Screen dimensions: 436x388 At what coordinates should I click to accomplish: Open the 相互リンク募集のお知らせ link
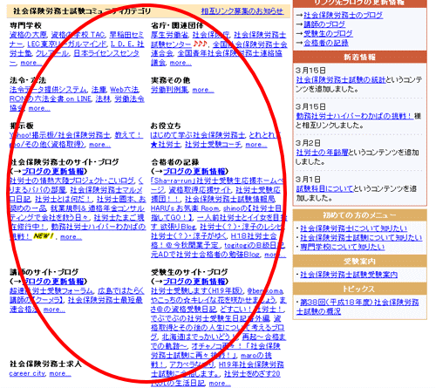242,11
